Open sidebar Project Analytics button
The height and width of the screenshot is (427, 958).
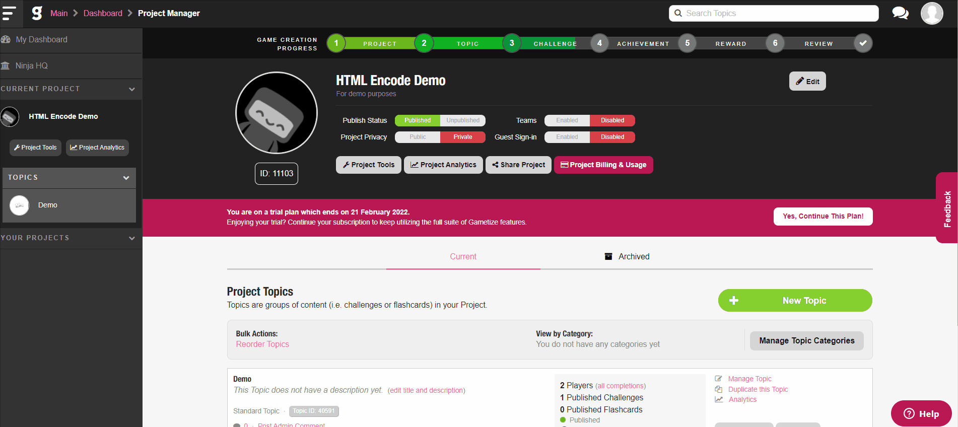[97, 148]
